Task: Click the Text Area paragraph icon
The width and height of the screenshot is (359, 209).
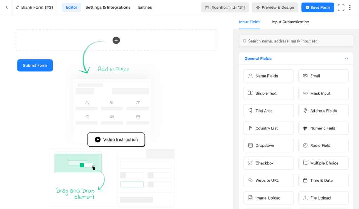Action: [x=250, y=111]
